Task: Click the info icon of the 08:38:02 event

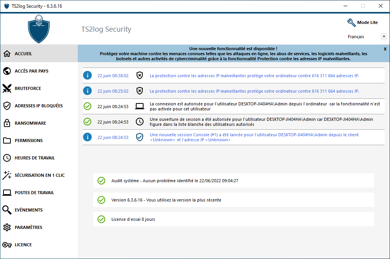Action: [x=87, y=75]
